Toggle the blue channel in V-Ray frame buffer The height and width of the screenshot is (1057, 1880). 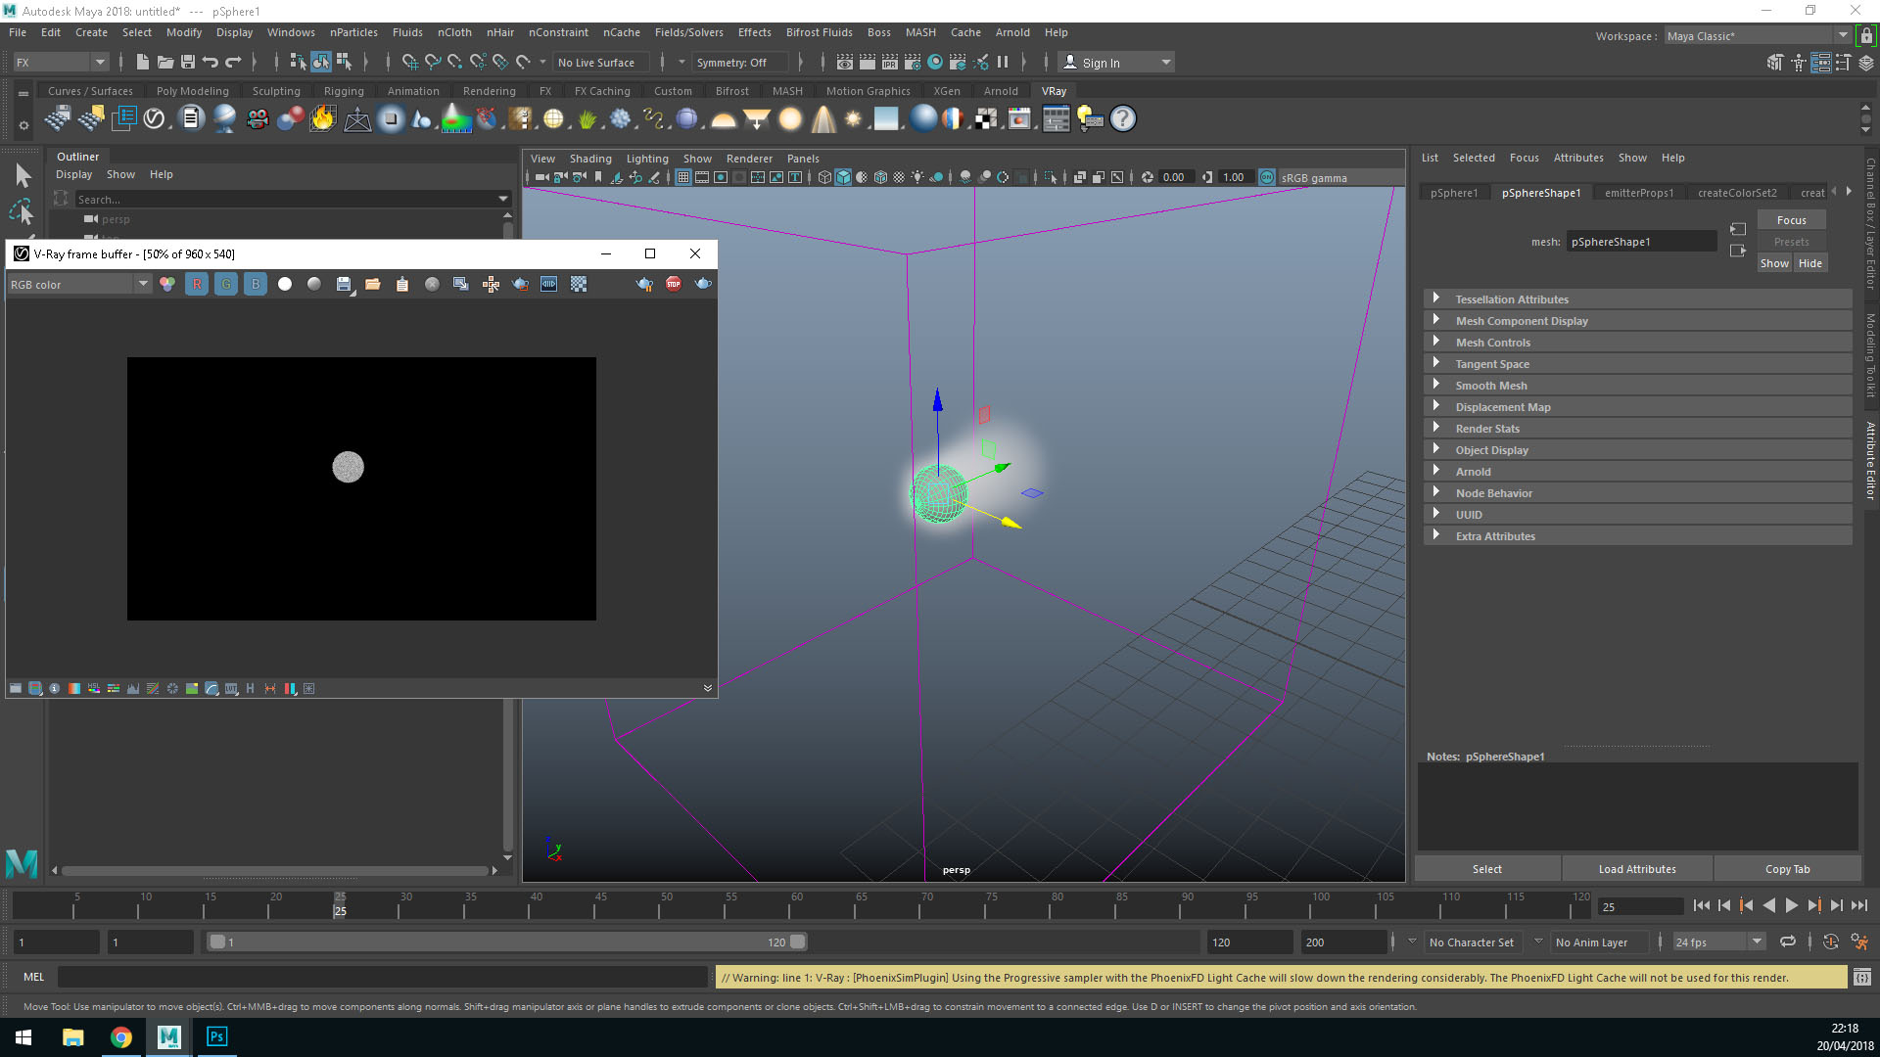point(256,284)
